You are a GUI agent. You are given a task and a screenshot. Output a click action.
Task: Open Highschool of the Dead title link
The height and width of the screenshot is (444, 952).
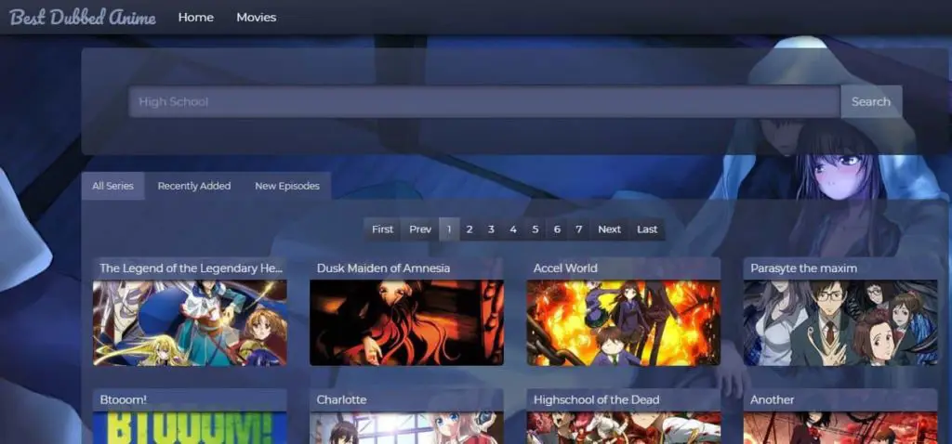(x=596, y=399)
